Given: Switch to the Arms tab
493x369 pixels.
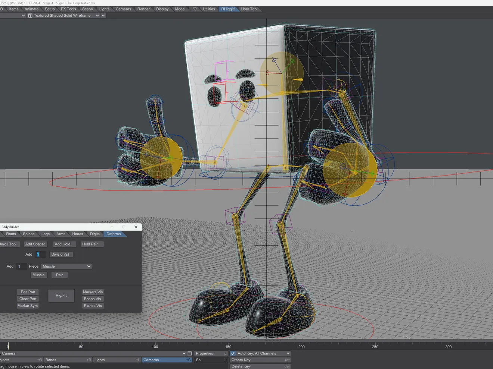Looking at the screenshot, I should coord(61,234).
